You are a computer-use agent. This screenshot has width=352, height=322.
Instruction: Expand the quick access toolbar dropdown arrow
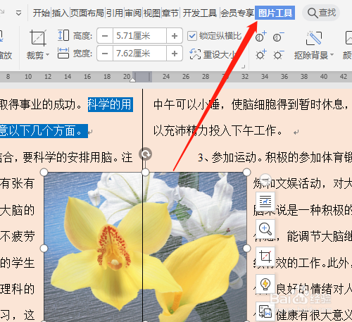(x=19, y=13)
